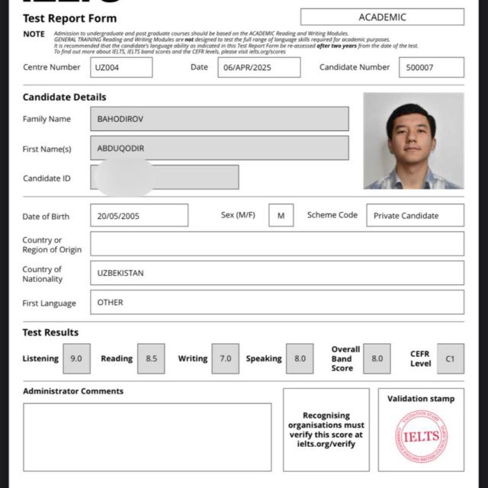Click the Candidate Details heading

(x=64, y=97)
